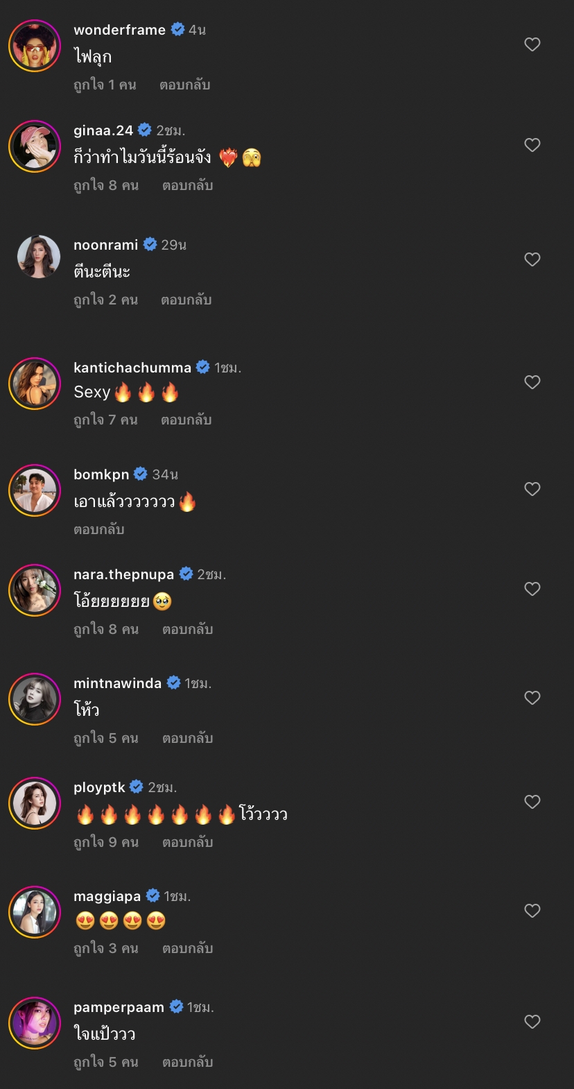The height and width of the screenshot is (1089, 574).
Task: View ginaa.24 profile avatar
Action: pos(35,146)
